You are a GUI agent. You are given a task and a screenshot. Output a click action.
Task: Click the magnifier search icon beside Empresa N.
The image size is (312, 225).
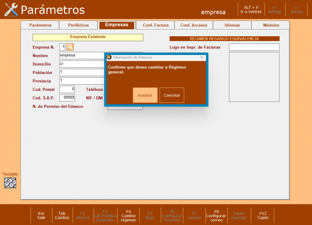point(70,47)
